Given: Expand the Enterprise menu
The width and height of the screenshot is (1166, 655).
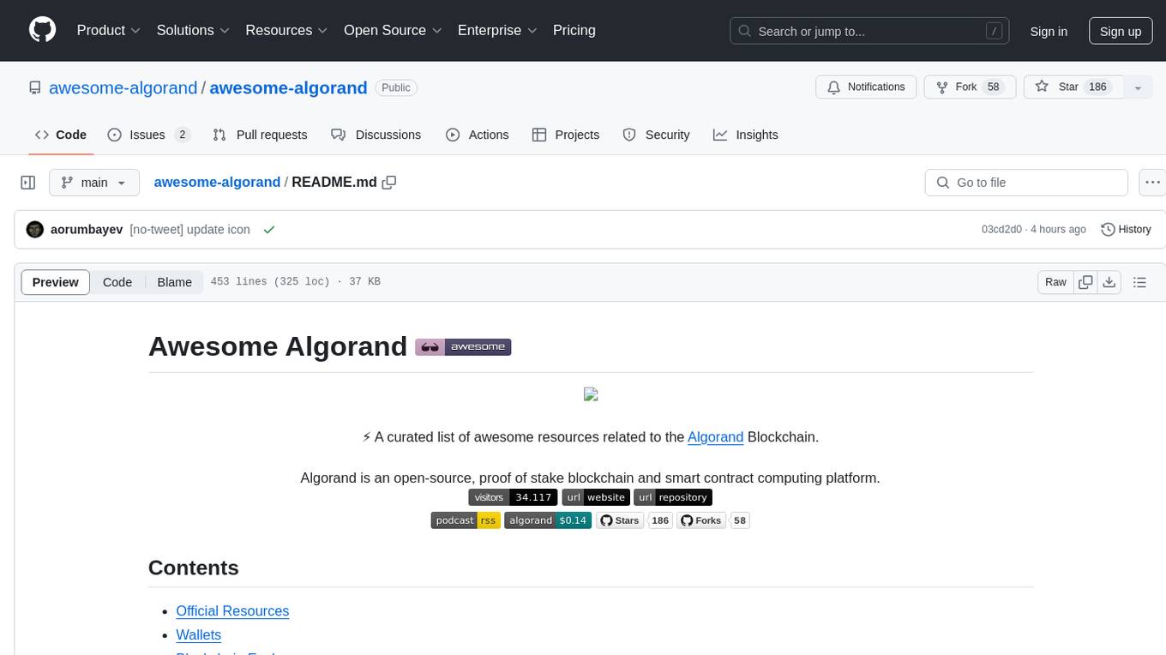Looking at the screenshot, I should click(x=498, y=30).
